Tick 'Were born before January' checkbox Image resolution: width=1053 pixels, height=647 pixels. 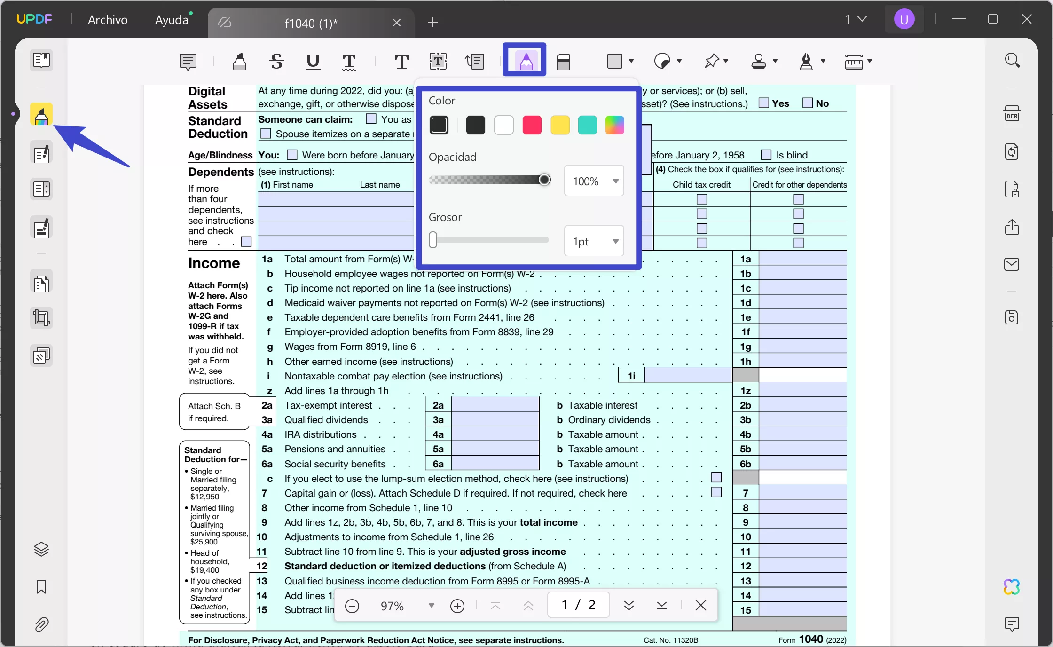[x=292, y=155]
